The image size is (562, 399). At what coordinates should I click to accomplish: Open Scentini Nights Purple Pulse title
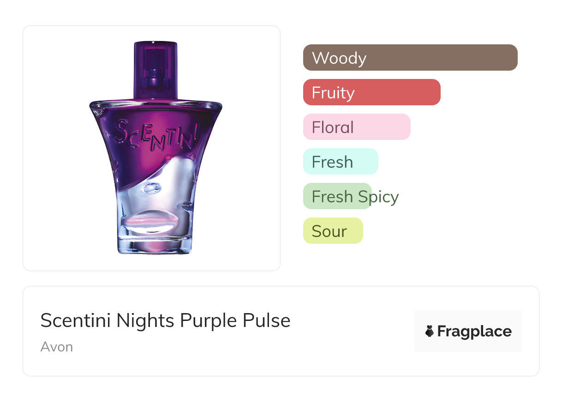click(x=165, y=320)
